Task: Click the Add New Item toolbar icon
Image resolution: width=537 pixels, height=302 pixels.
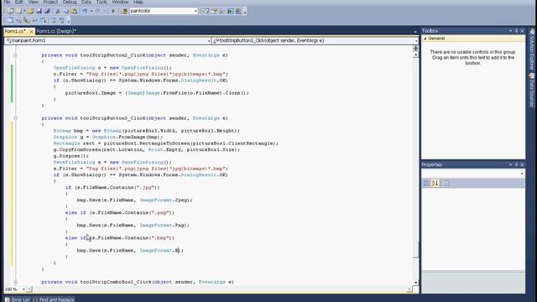Action: tap(18, 11)
